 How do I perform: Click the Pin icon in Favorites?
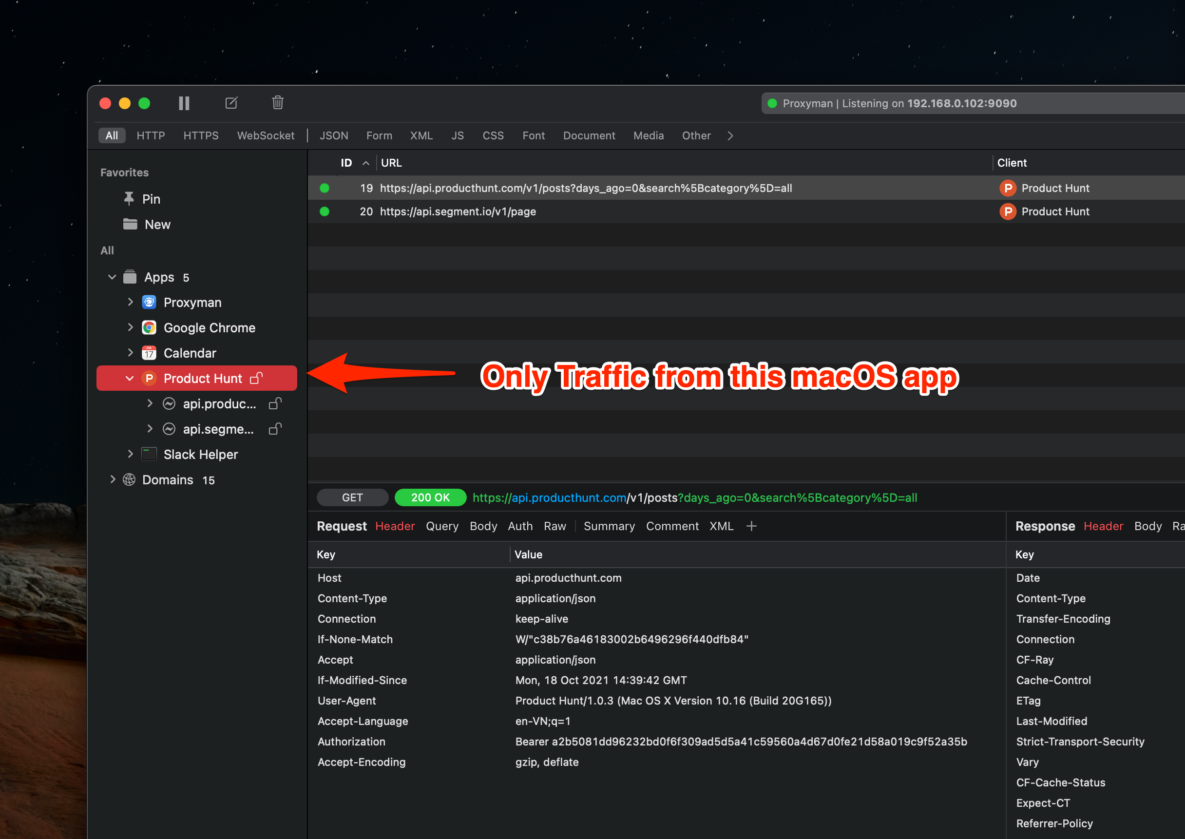pyautogui.click(x=129, y=199)
